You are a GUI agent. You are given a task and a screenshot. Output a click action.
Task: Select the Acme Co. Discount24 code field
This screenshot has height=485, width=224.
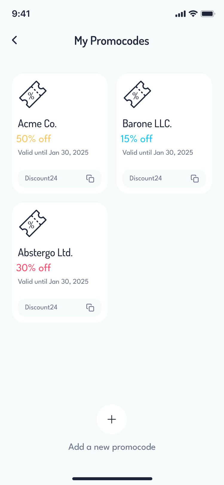(x=48, y=179)
